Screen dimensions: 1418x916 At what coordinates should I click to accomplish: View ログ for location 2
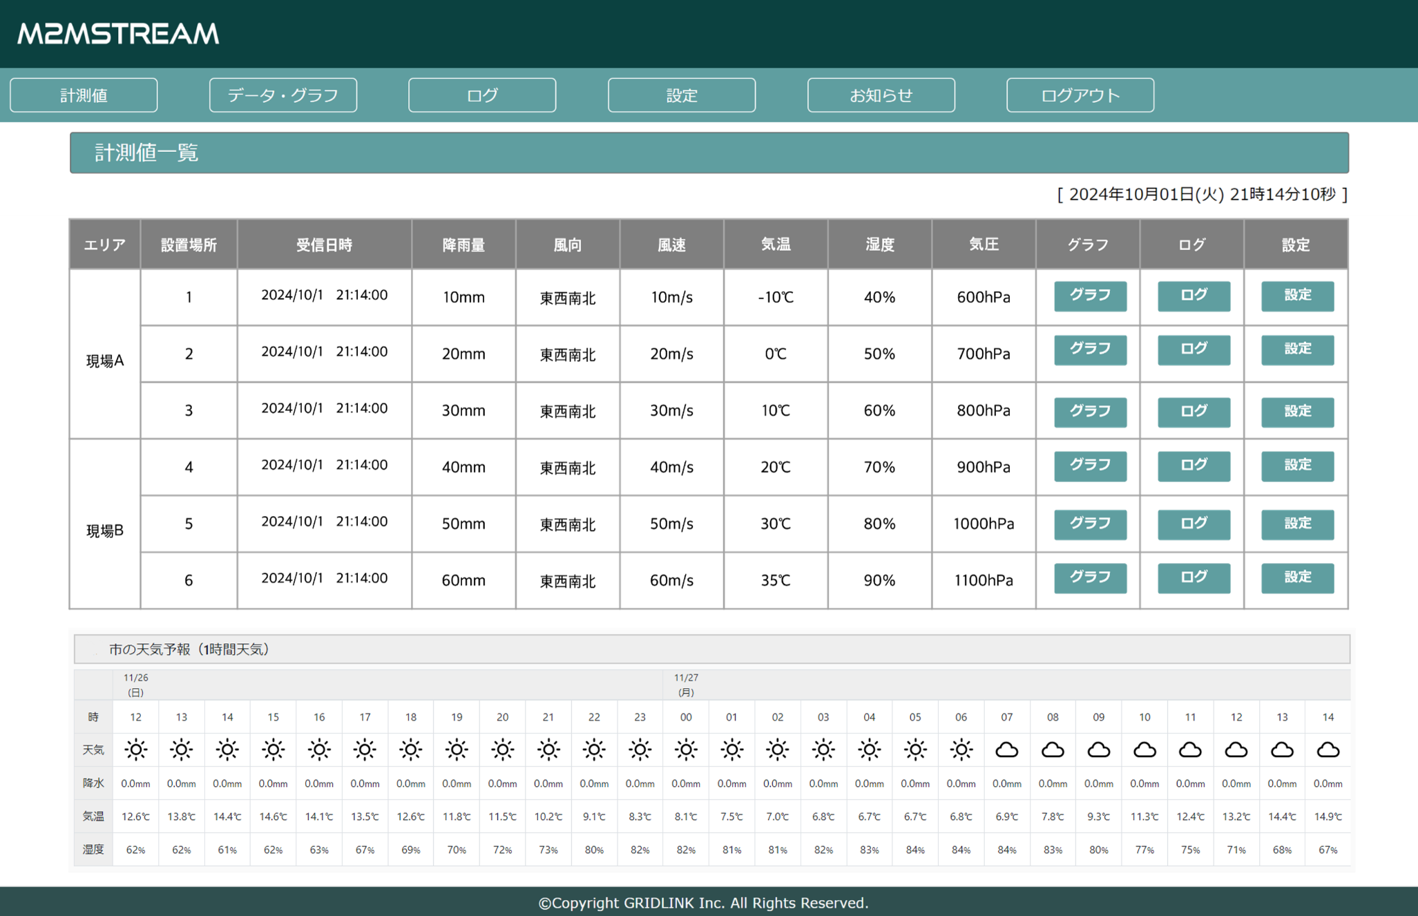tap(1194, 350)
